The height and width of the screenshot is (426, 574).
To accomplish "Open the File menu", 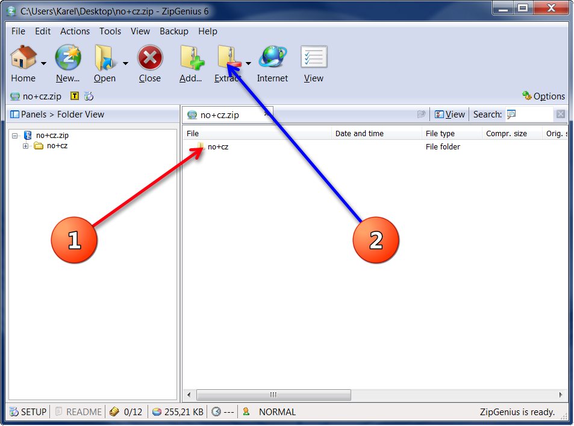I will (x=18, y=31).
